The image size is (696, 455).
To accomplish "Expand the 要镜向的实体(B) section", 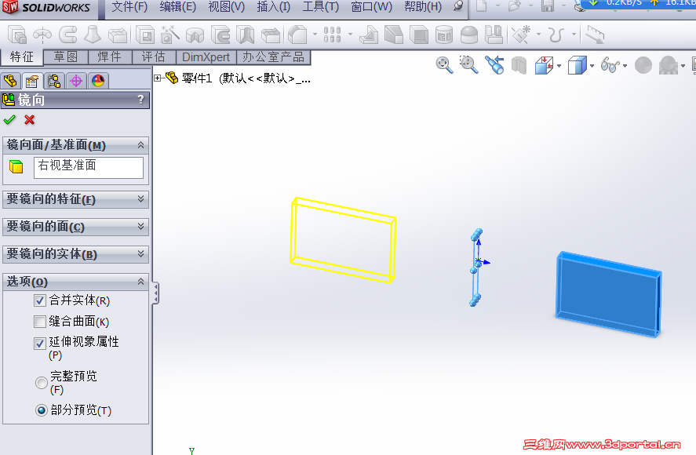I will 140,254.
